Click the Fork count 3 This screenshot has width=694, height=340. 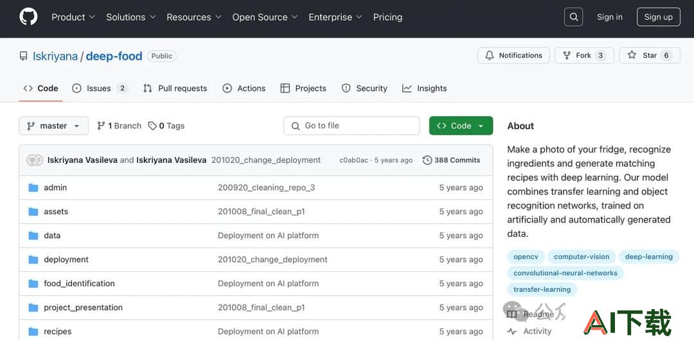(x=600, y=55)
